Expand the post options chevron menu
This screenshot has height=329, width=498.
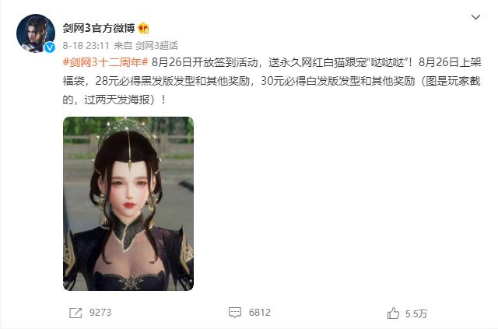coord(475,17)
